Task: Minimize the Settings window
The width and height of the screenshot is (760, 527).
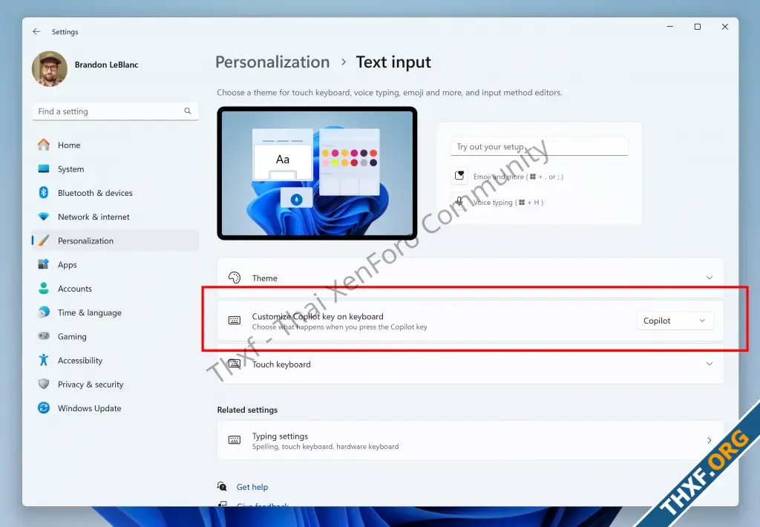Action: (x=670, y=27)
